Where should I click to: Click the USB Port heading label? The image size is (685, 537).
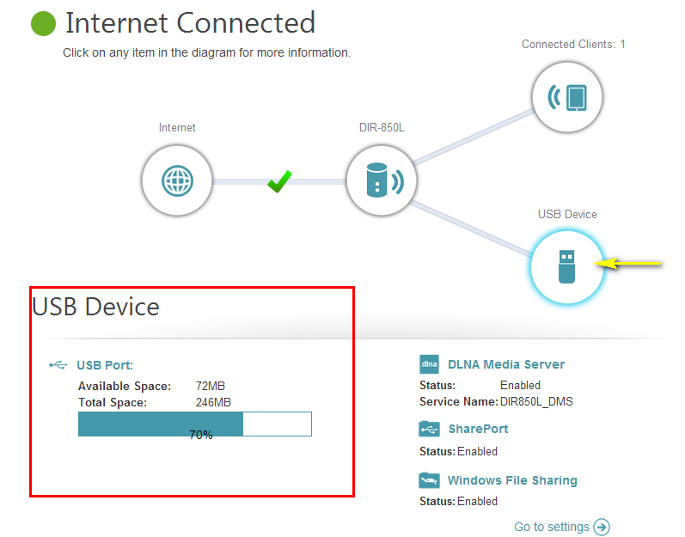pos(105,365)
